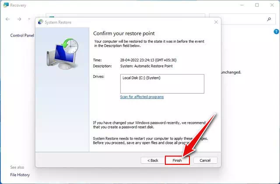Screen dimensions: 280x184
Task: Cancel the System Restore dialog
Action: 205,160
